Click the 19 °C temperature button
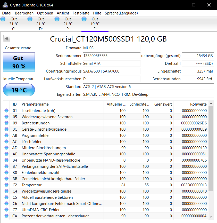217x223 pixels. 19,90
